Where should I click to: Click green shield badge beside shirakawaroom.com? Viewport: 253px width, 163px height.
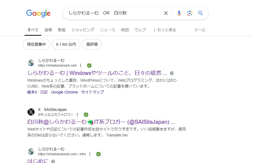[x=89, y=66]
